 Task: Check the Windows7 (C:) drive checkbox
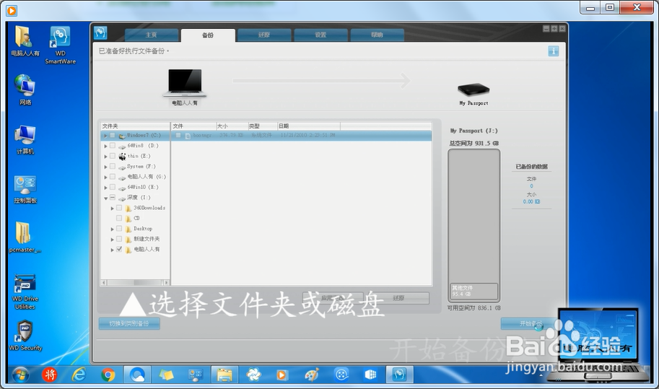coord(112,135)
